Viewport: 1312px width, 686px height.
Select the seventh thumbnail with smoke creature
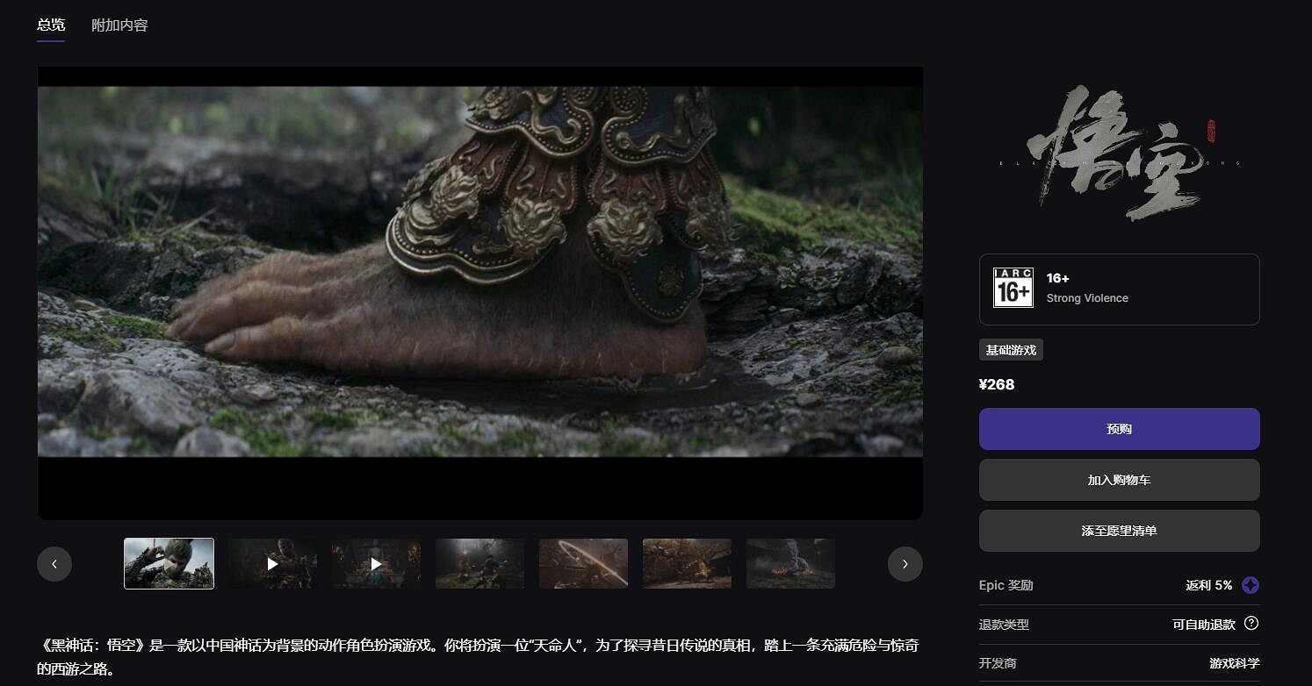pyautogui.click(x=790, y=564)
